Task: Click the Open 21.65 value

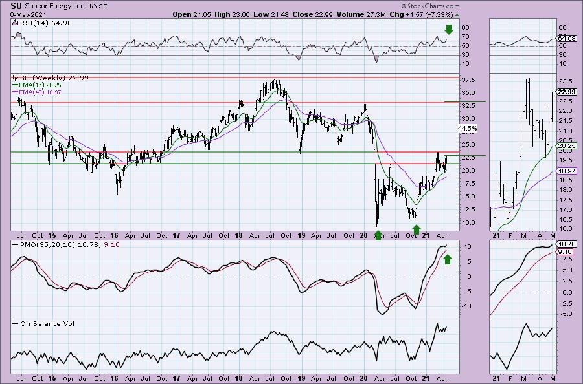Action: [x=192, y=14]
